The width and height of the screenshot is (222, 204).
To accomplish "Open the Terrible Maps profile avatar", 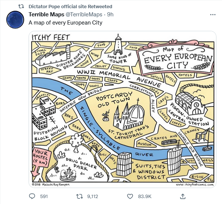I will pyautogui.click(x=15, y=20).
